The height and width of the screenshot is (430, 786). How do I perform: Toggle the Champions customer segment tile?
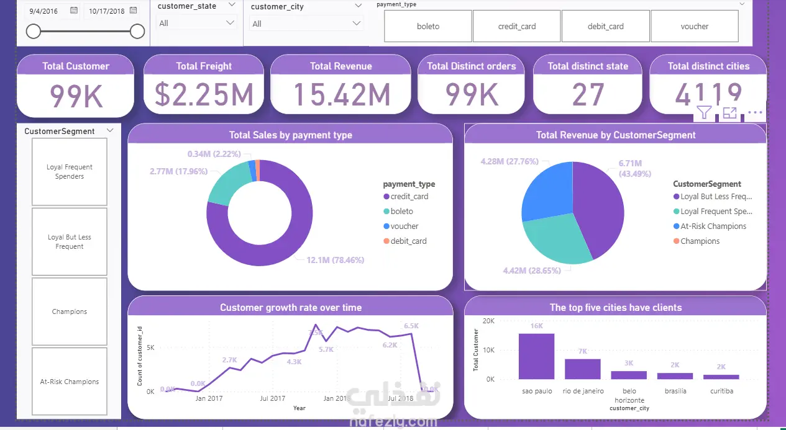click(70, 311)
